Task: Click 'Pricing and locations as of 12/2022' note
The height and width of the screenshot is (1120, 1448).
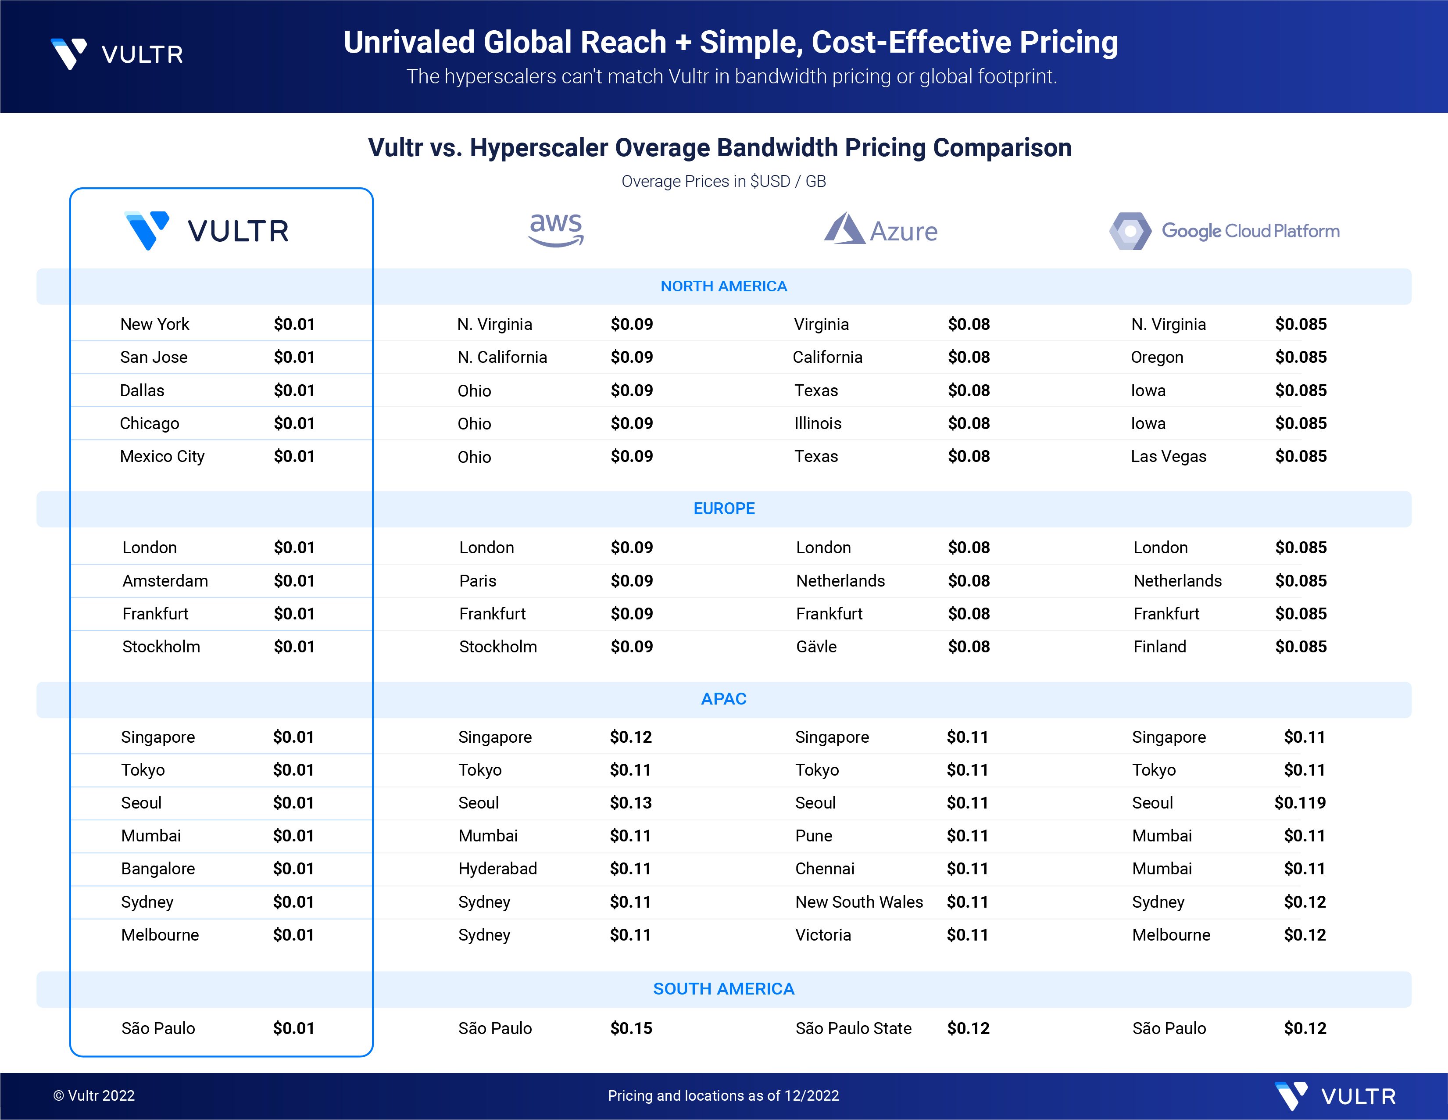Action: [723, 1095]
